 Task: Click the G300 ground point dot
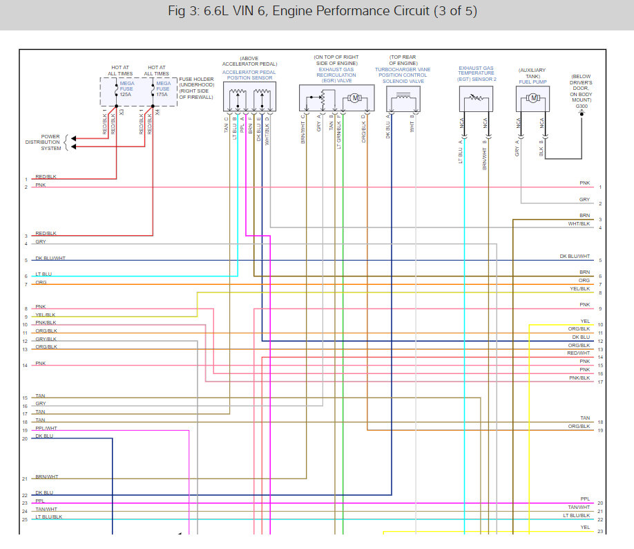tap(582, 114)
